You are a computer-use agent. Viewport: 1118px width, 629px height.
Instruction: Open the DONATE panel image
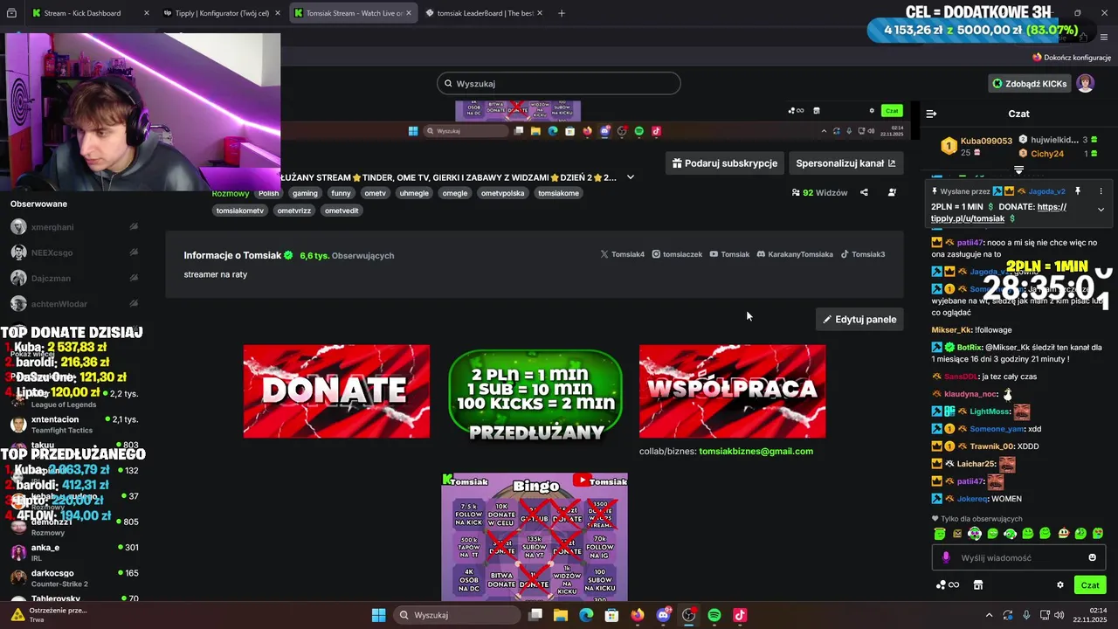(x=336, y=391)
